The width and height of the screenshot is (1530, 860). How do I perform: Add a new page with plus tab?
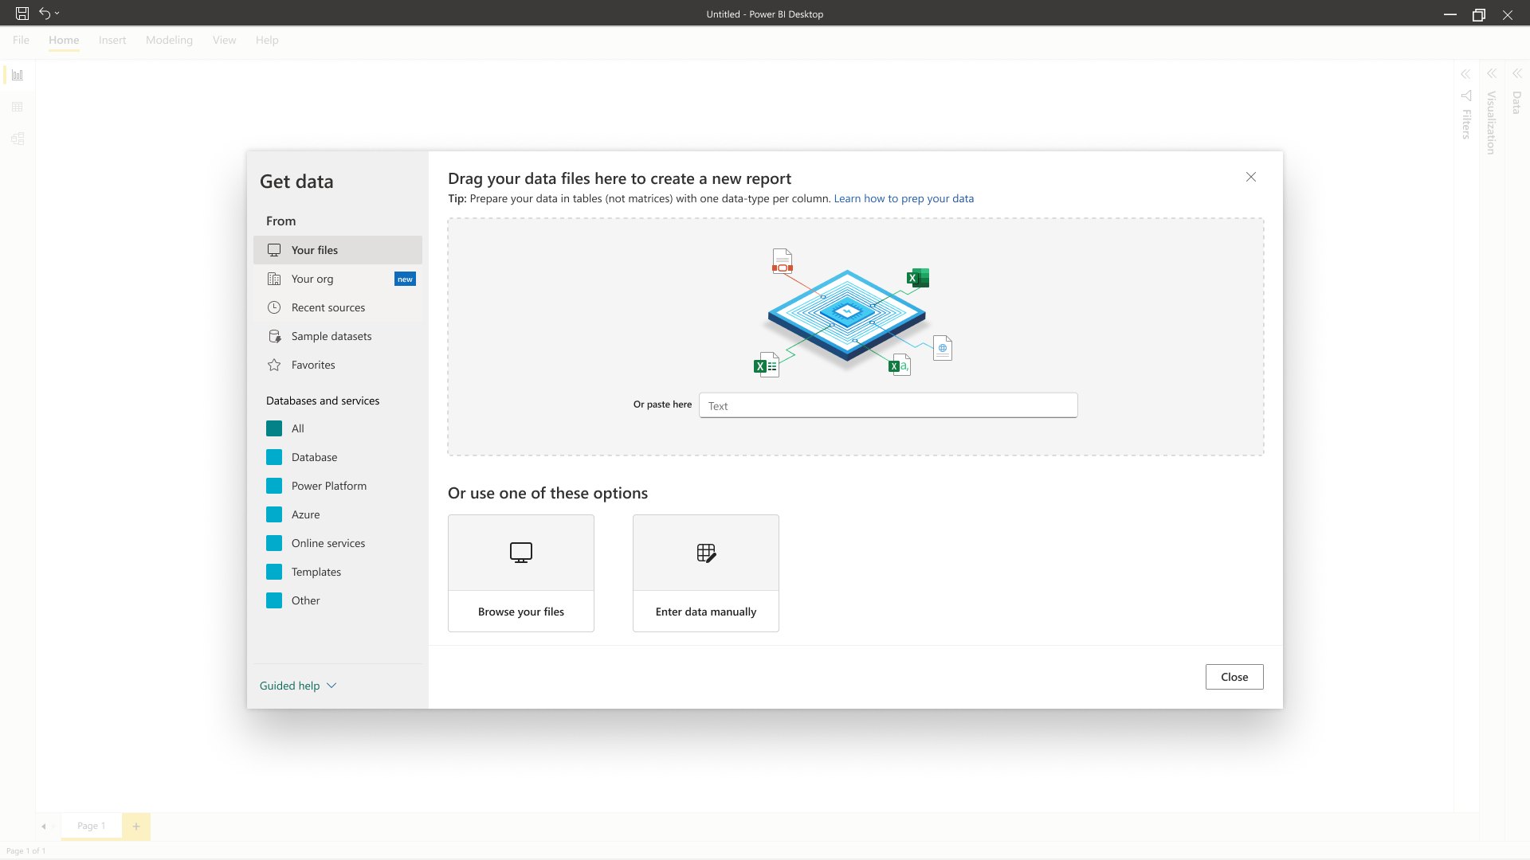tap(136, 826)
